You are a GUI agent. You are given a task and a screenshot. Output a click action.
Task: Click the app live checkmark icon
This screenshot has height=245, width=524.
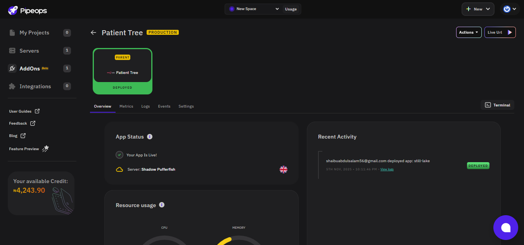click(x=119, y=155)
